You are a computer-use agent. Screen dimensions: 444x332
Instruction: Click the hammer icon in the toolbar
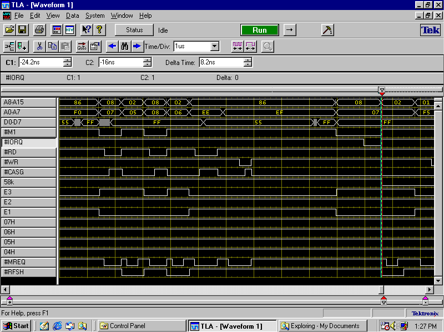(x=327, y=30)
